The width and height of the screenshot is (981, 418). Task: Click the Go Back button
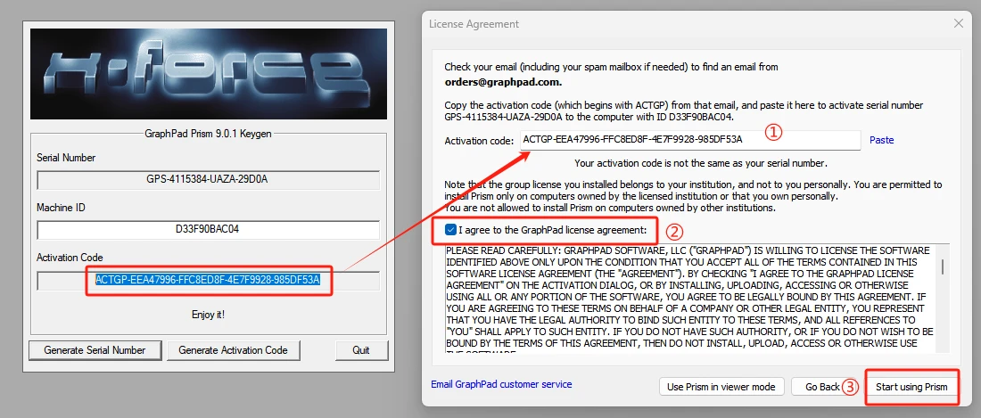point(822,387)
